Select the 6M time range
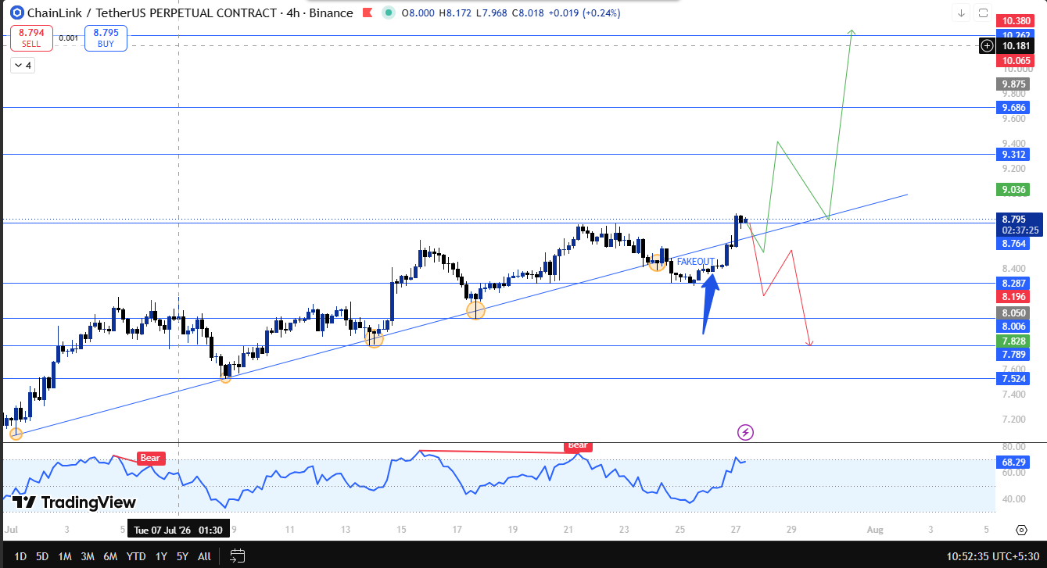Image resolution: width=1047 pixels, height=568 pixels. (x=110, y=556)
